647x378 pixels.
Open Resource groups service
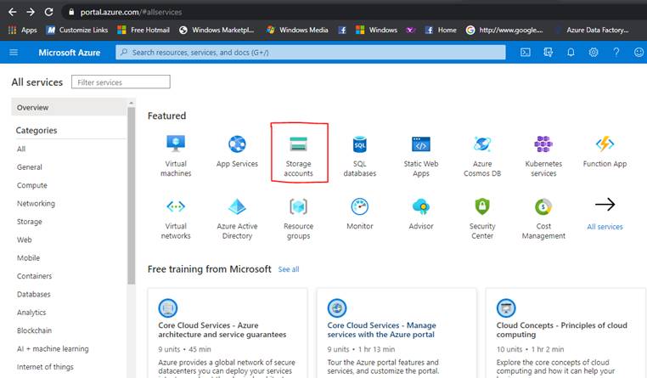click(298, 218)
